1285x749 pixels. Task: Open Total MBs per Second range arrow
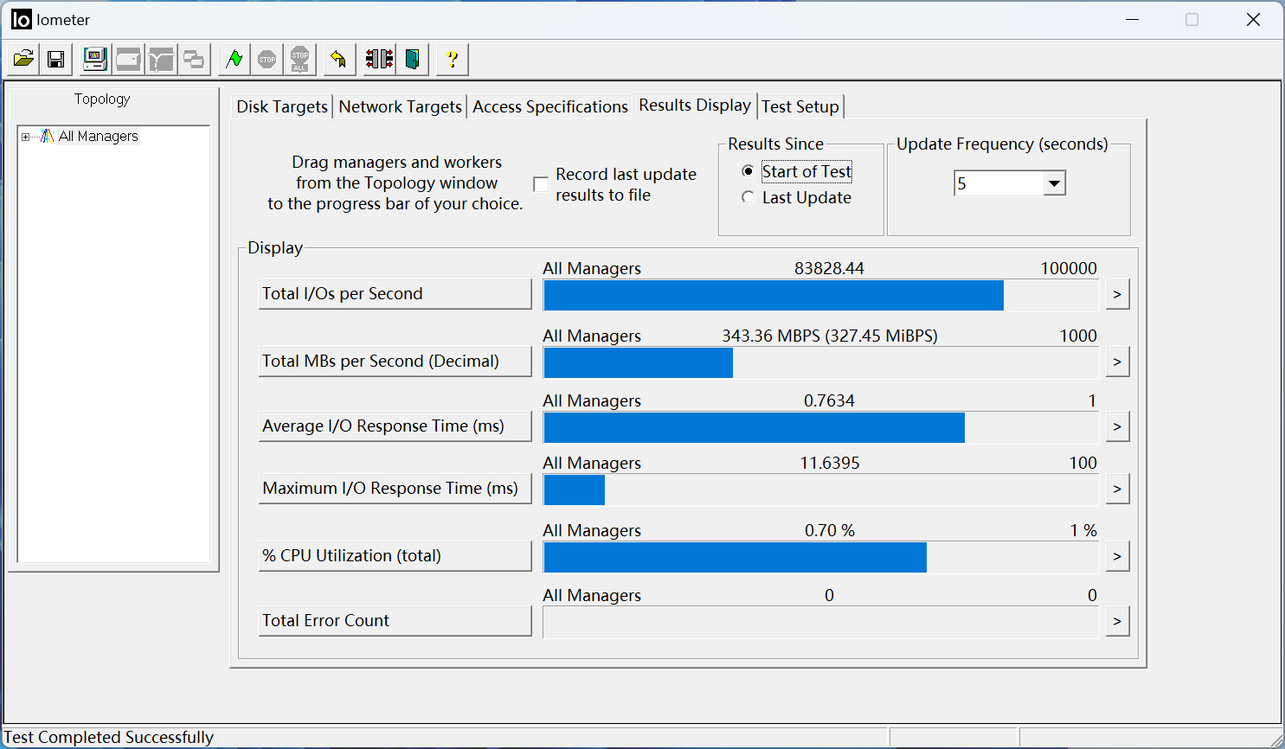[1117, 362]
